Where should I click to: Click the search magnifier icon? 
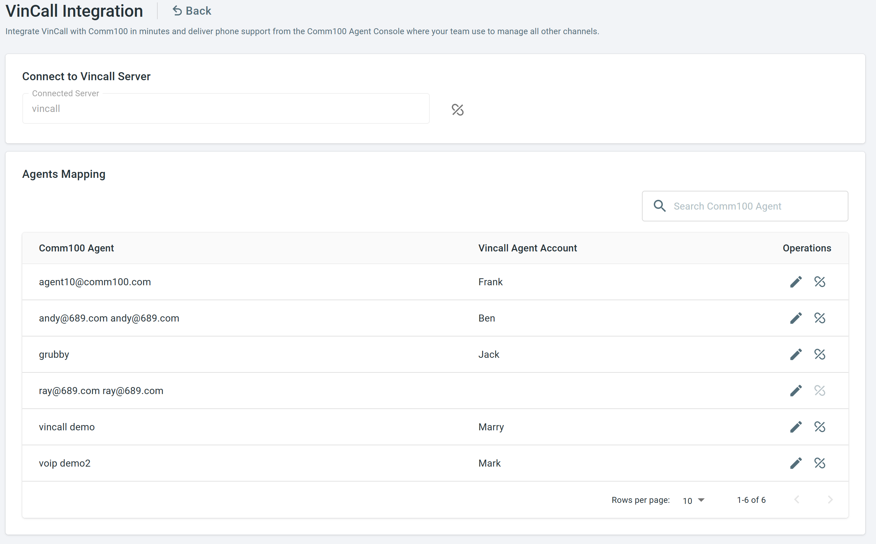tap(659, 206)
